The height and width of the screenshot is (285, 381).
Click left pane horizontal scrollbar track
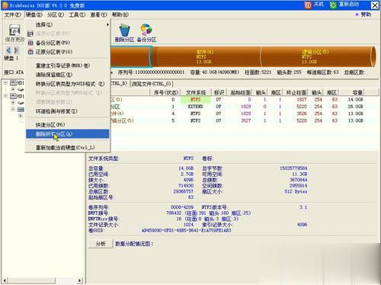pyautogui.click(x=42, y=280)
